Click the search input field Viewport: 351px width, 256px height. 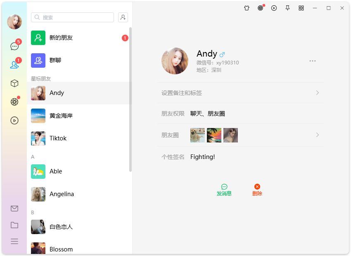point(72,17)
